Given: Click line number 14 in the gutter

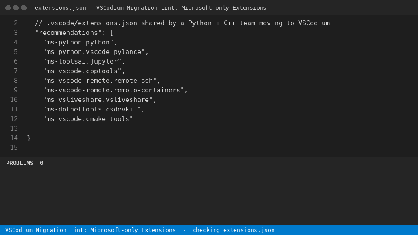Looking at the screenshot, I should pyautogui.click(x=14, y=138).
